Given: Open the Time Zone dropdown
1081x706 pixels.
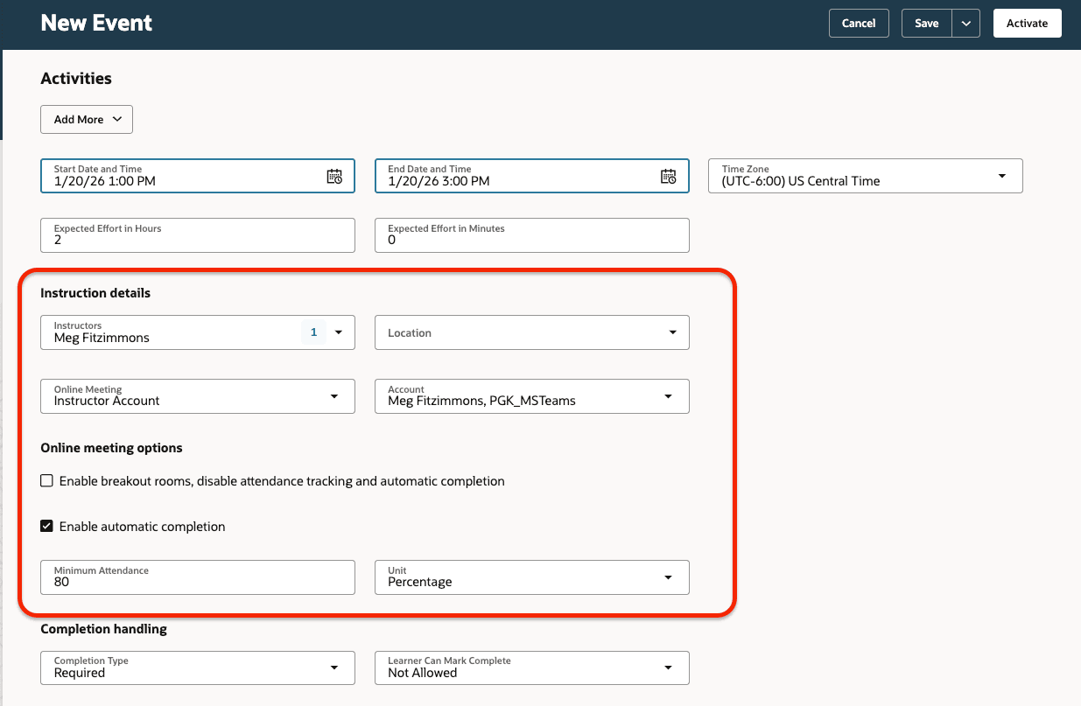Looking at the screenshot, I should pyautogui.click(x=1001, y=175).
